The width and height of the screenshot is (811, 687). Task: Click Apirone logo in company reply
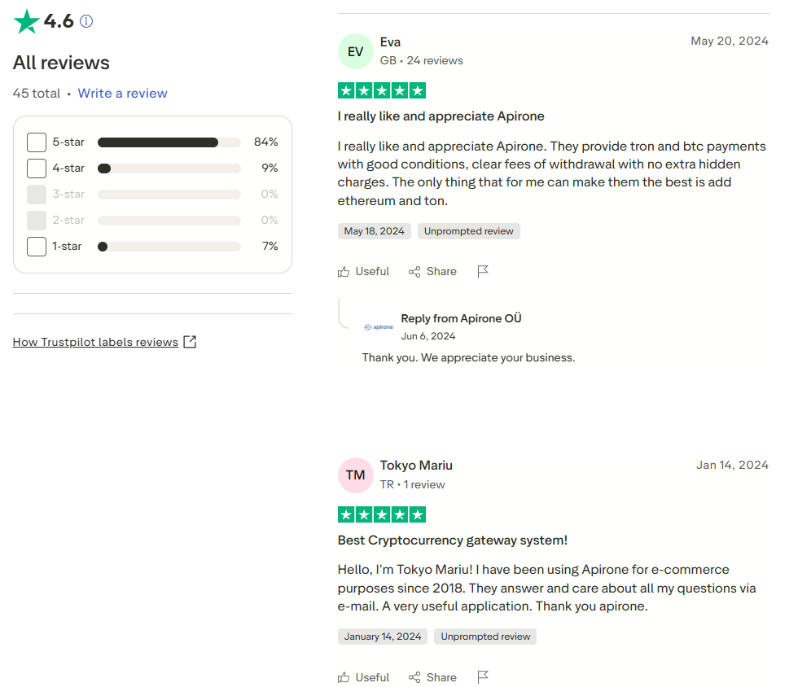coord(379,327)
